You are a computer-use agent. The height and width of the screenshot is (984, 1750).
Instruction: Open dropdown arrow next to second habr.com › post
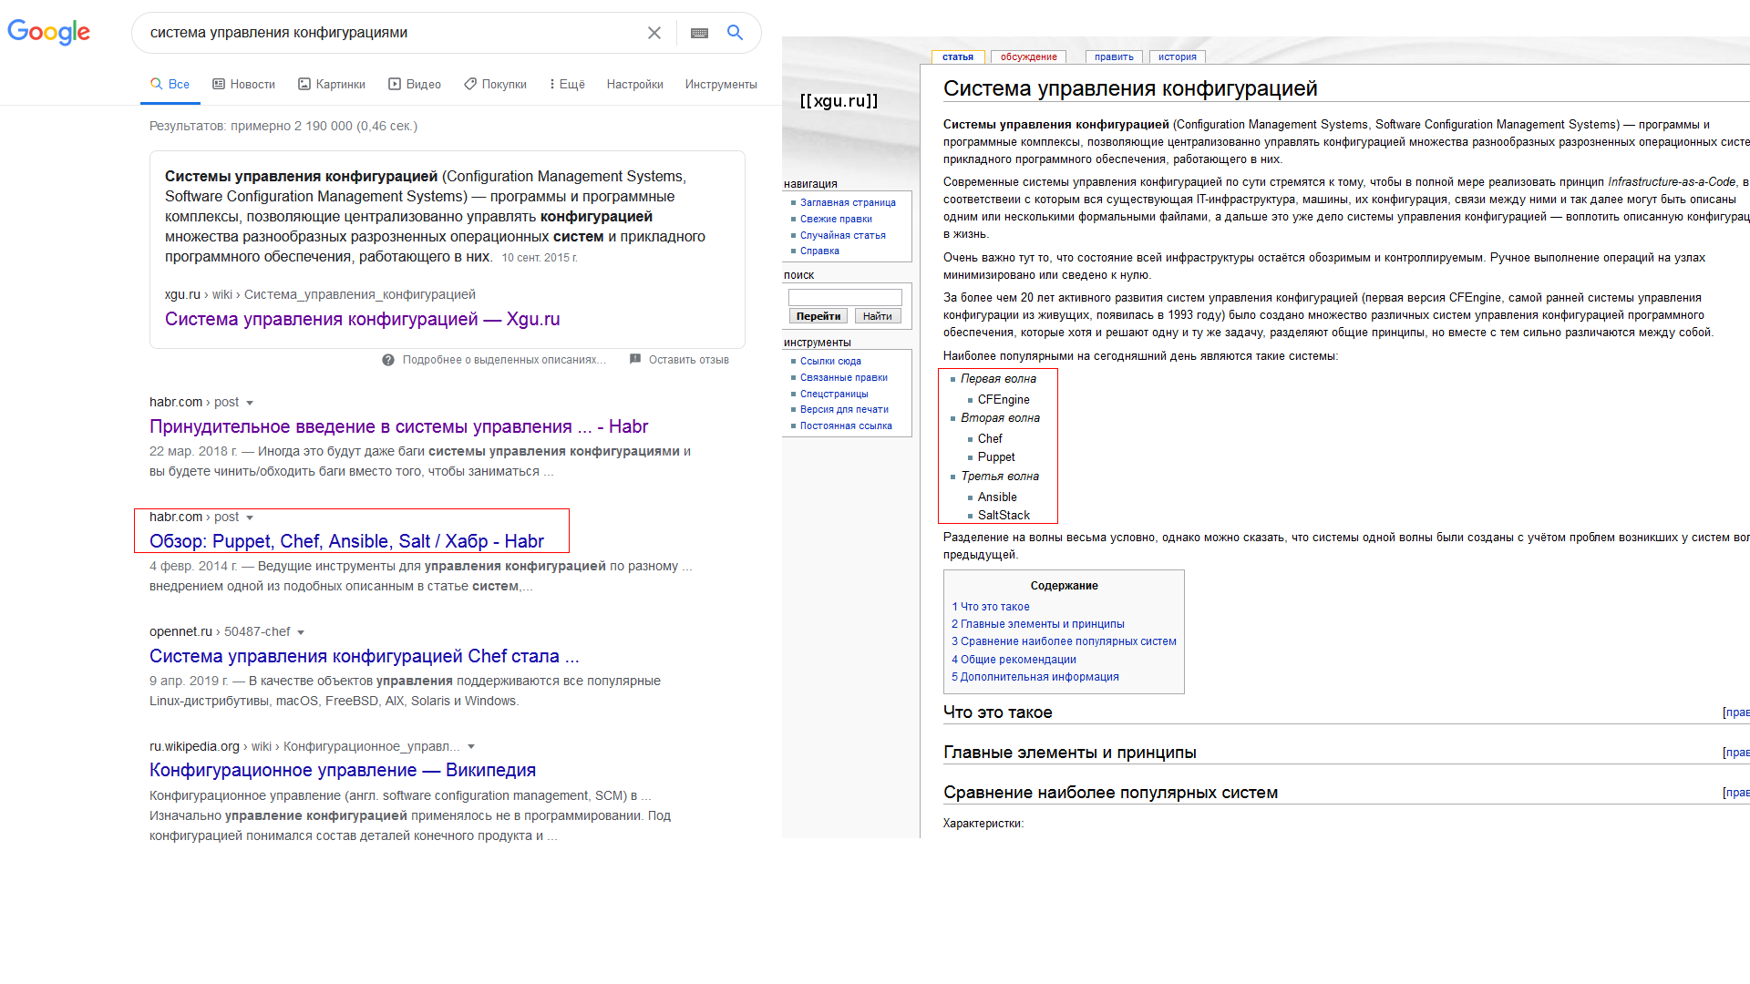coord(250,518)
